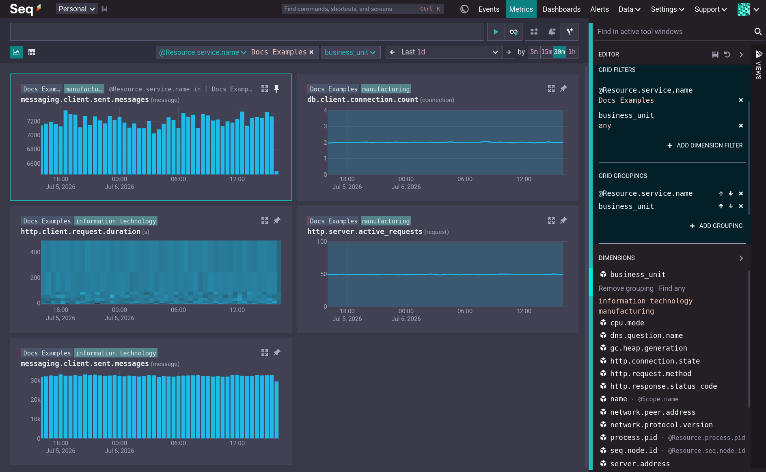Remove business_unit grouping
The height and width of the screenshot is (472, 766).
coord(741,206)
